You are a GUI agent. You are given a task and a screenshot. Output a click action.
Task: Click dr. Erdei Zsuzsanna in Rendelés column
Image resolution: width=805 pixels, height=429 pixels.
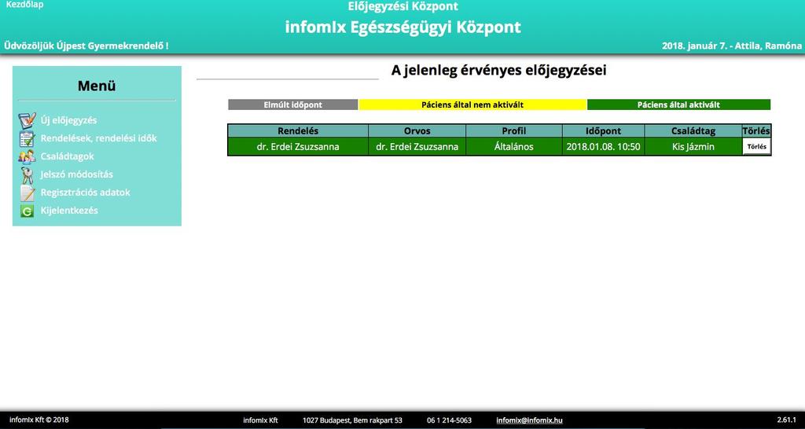click(x=298, y=147)
